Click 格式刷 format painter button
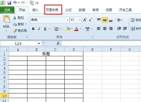Image resolution: width=141 pixels, height=102 pixels. [x=20, y=31]
